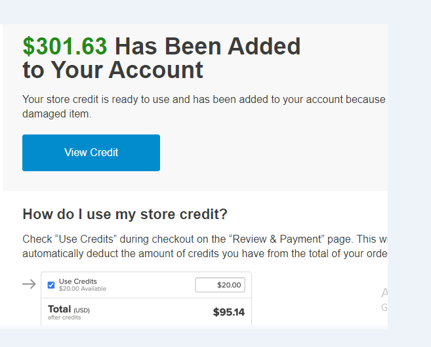Select the green $301.63 amount
The height and width of the screenshot is (347, 431).
[x=65, y=46]
